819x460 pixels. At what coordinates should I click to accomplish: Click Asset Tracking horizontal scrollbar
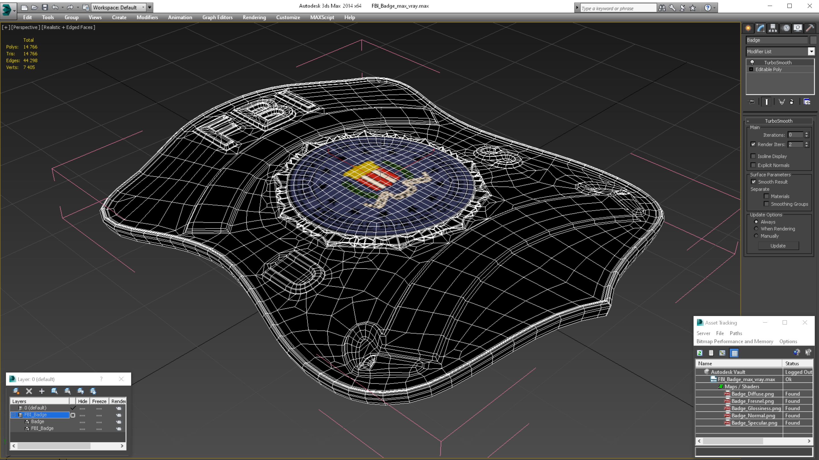(754, 441)
